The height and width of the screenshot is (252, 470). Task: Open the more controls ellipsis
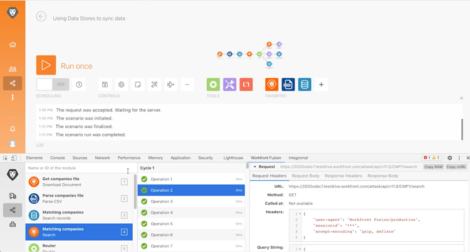point(187,84)
